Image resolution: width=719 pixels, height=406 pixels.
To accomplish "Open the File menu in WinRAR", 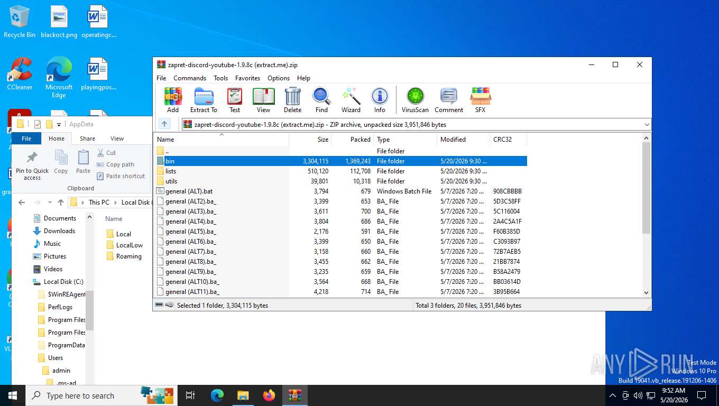I will tap(161, 78).
